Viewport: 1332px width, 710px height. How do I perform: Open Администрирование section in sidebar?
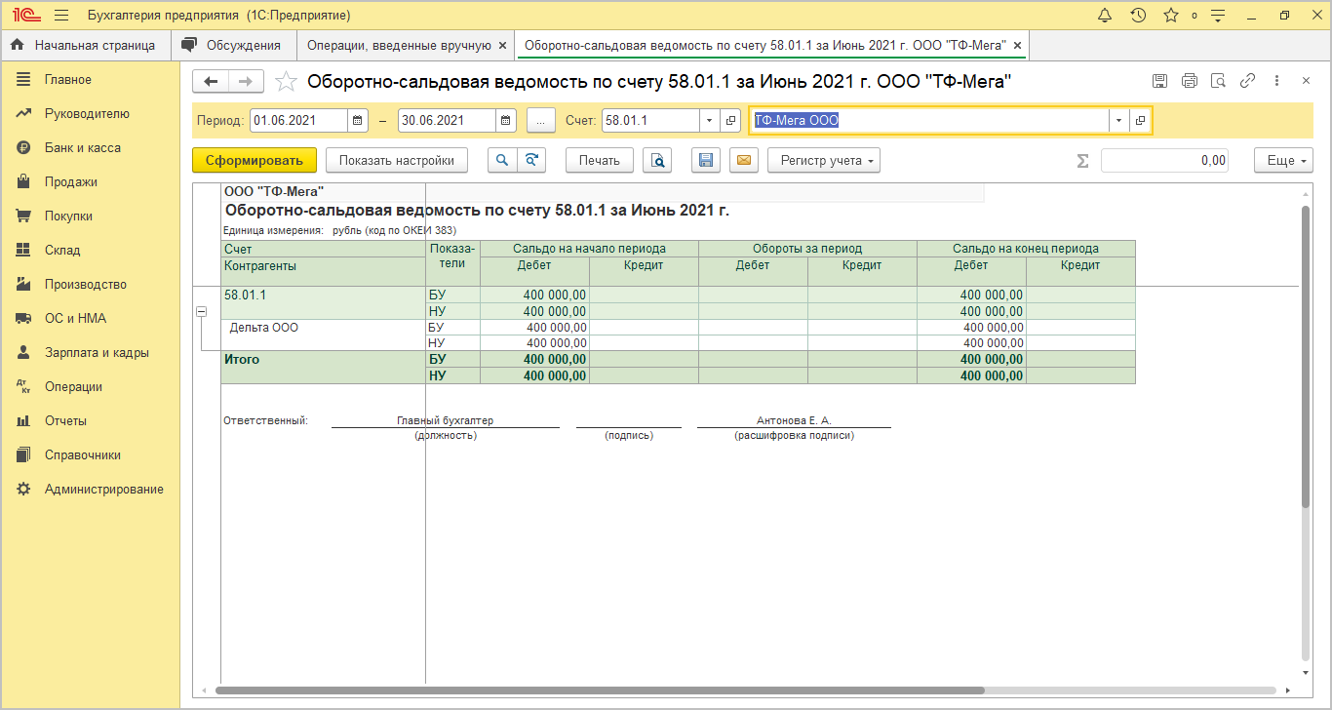90,490
